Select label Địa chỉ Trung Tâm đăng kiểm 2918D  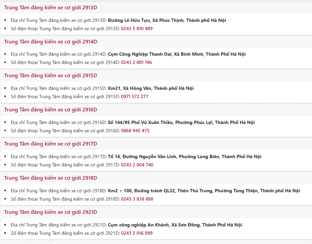pyautogui.click(x=59, y=191)
